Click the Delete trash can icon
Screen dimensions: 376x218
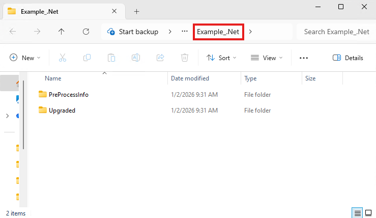185,58
